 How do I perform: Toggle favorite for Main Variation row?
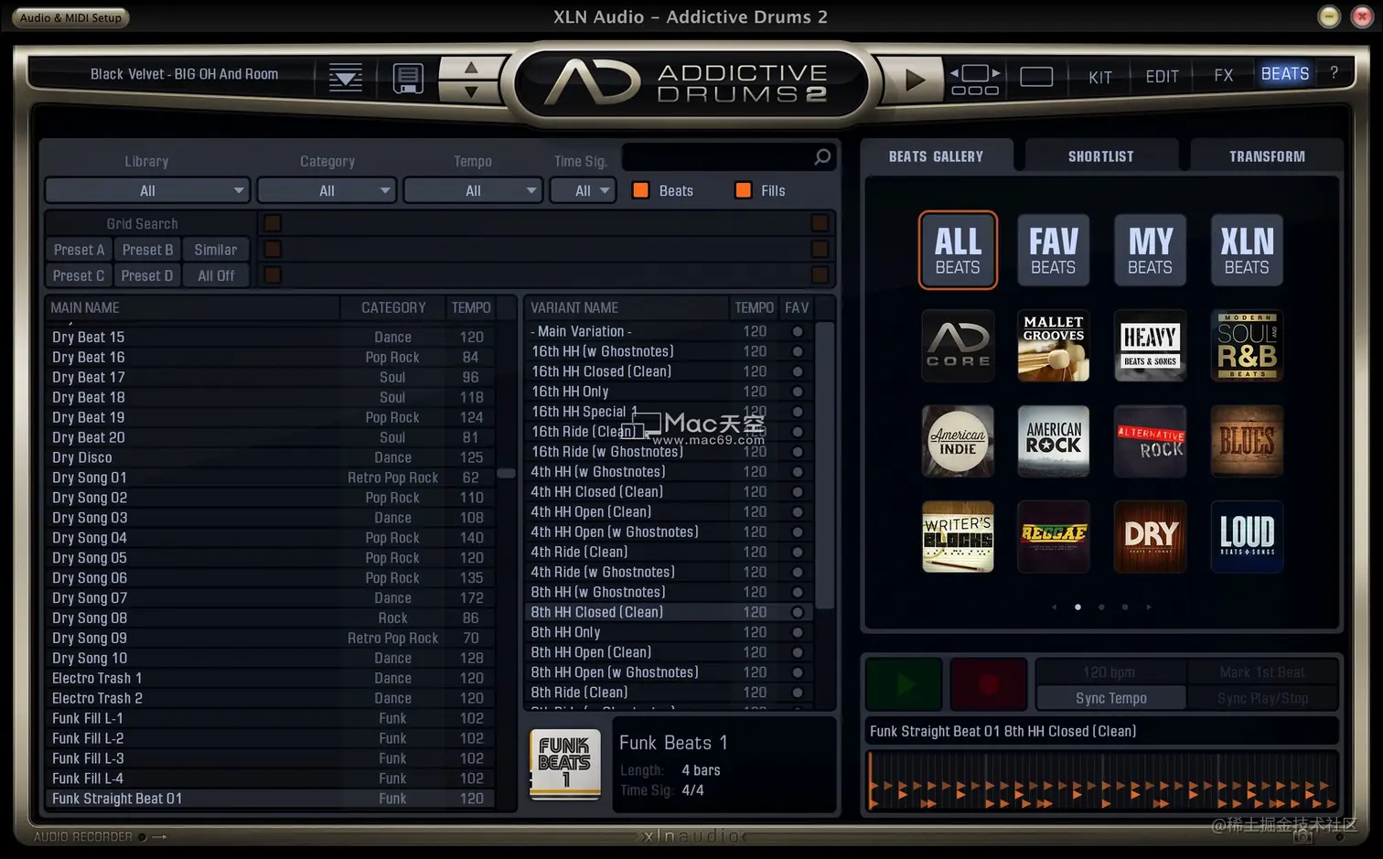click(798, 331)
